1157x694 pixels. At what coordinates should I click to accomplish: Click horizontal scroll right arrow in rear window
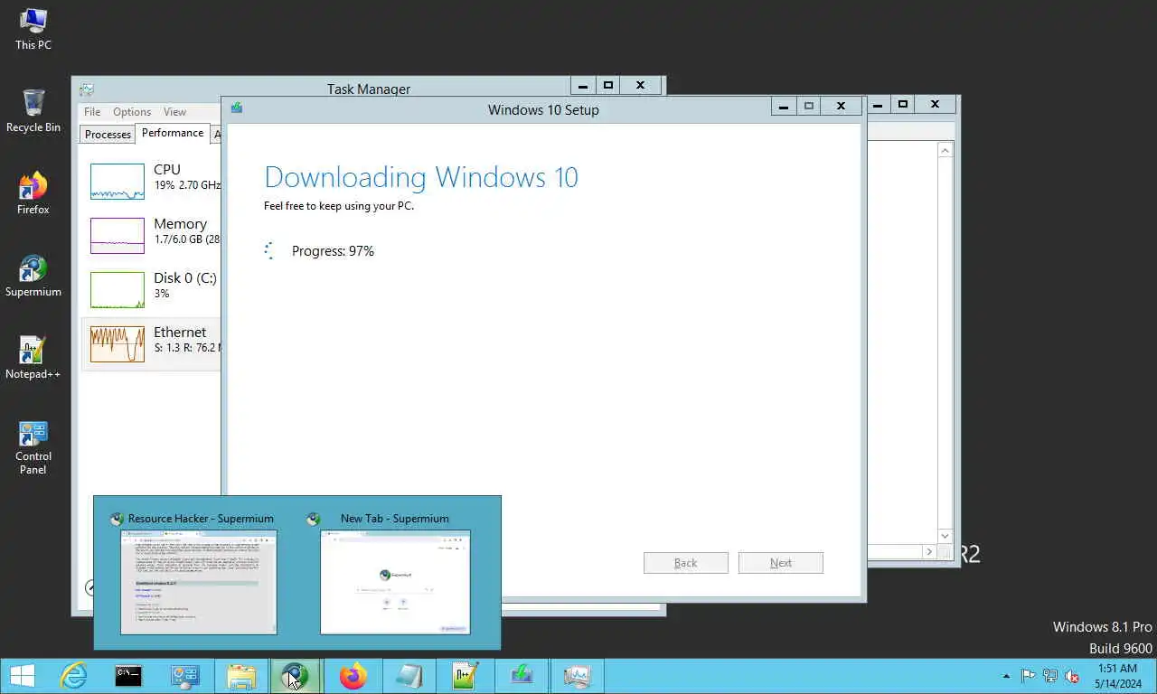929,551
